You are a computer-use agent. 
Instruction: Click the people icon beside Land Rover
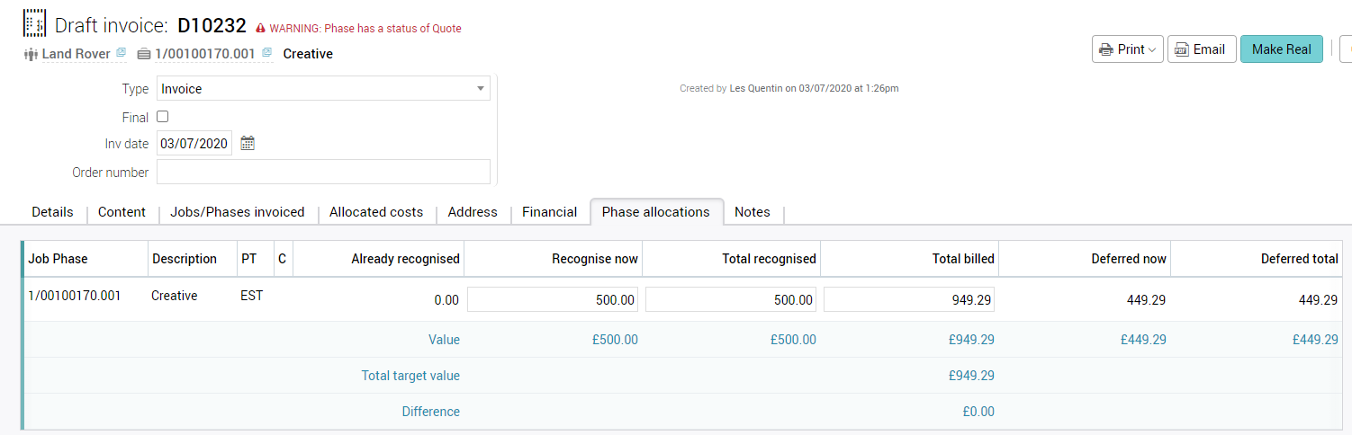coord(30,54)
